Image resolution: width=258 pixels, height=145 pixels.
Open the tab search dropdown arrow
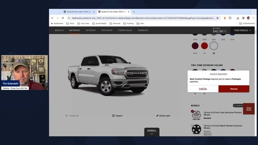[254, 12]
